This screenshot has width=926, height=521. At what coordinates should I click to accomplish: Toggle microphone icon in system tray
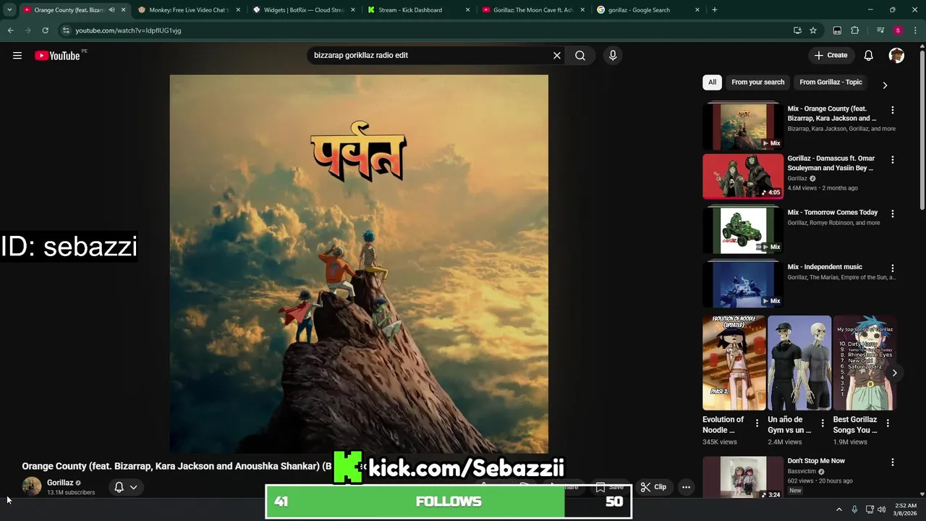click(854, 509)
